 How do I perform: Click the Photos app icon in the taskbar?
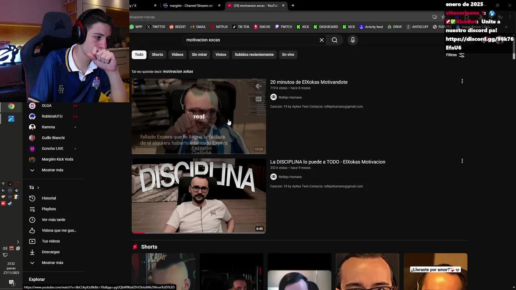coord(11,119)
